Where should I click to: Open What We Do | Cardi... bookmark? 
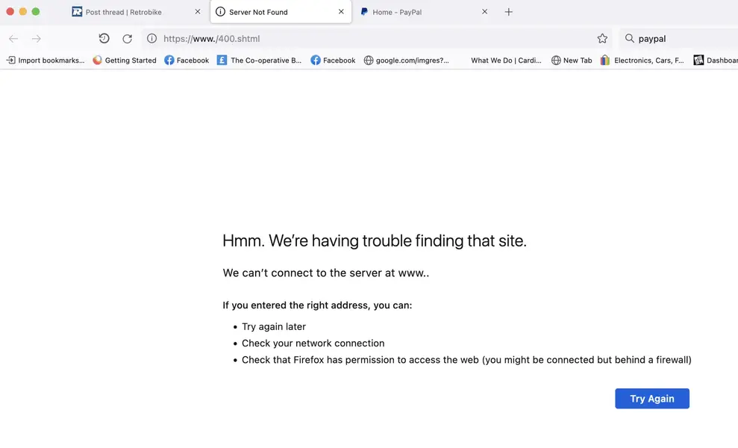pyautogui.click(x=506, y=60)
